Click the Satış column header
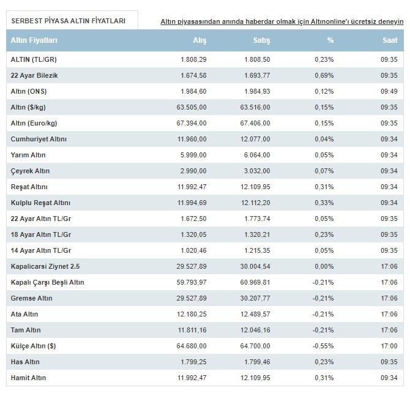Image resolution: width=410 pixels, height=404 pixels. [x=261, y=40]
